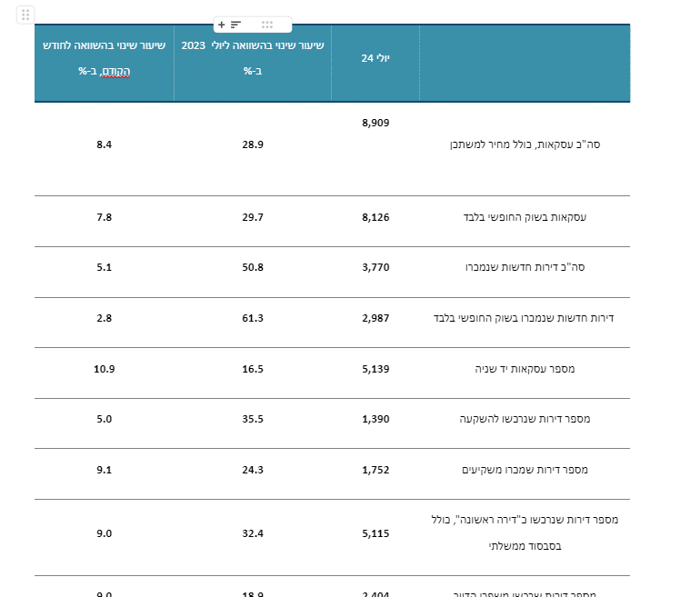Click the value 9.1

104,470
